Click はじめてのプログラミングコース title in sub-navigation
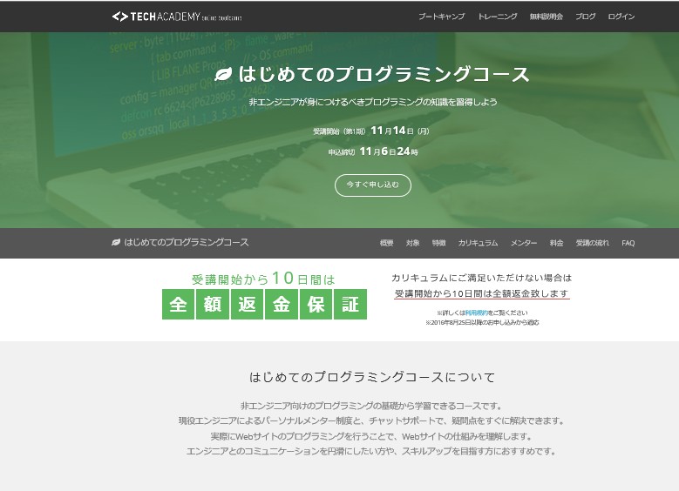The image size is (679, 491). pyautogui.click(x=187, y=242)
